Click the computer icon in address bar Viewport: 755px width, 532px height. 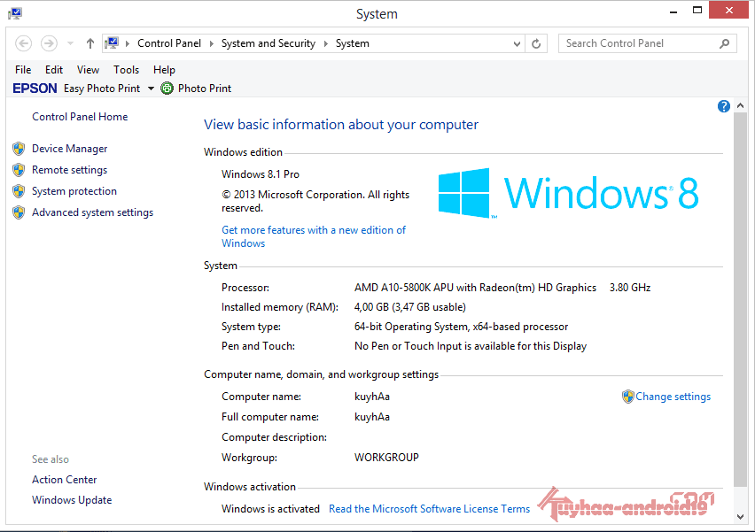click(112, 43)
